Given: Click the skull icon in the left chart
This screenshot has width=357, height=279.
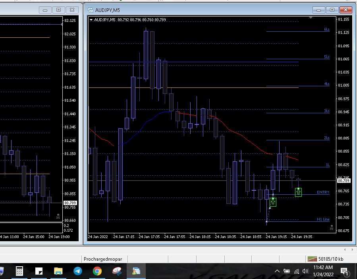Looking at the screenshot, I should click(x=58, y=216).
